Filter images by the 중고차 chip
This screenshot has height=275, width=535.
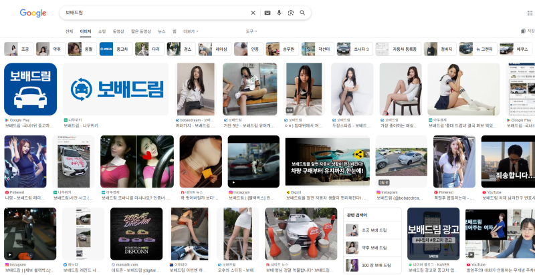tap(116, 49)
